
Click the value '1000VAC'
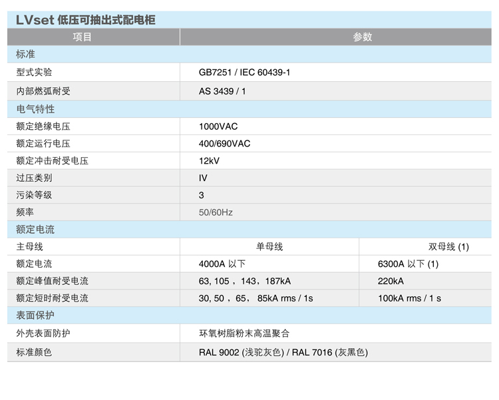pyautogui.click(x=218, y=126)
